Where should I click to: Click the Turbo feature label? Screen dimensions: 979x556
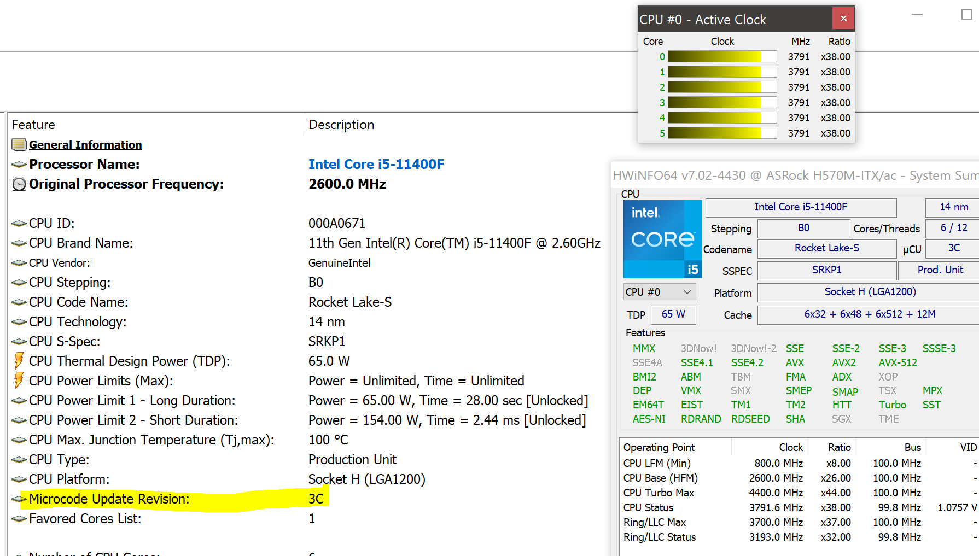892,405
